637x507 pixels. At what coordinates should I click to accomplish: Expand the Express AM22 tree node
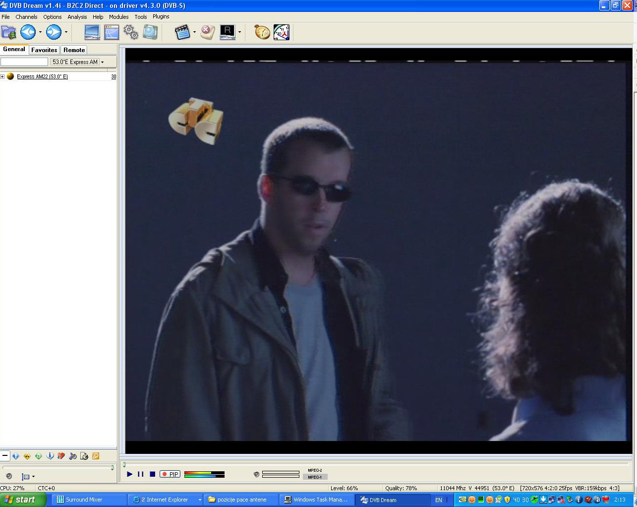click(2, 76)
